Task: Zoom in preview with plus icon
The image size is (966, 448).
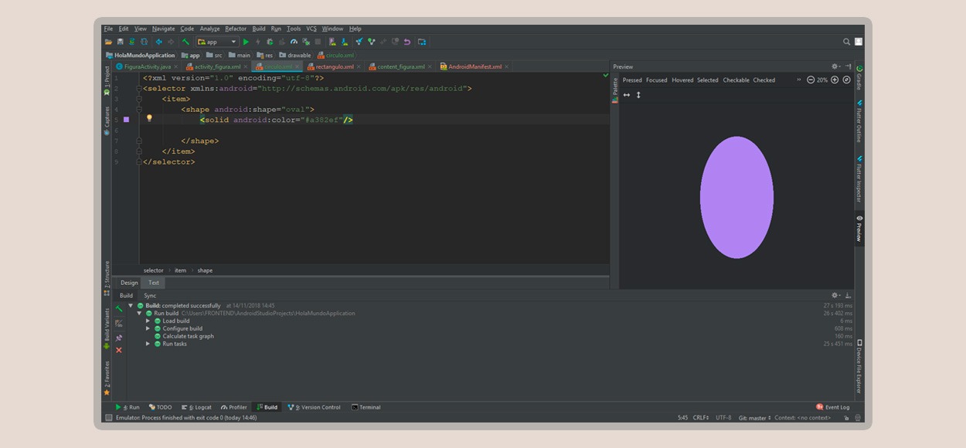Action: (835, 80)
